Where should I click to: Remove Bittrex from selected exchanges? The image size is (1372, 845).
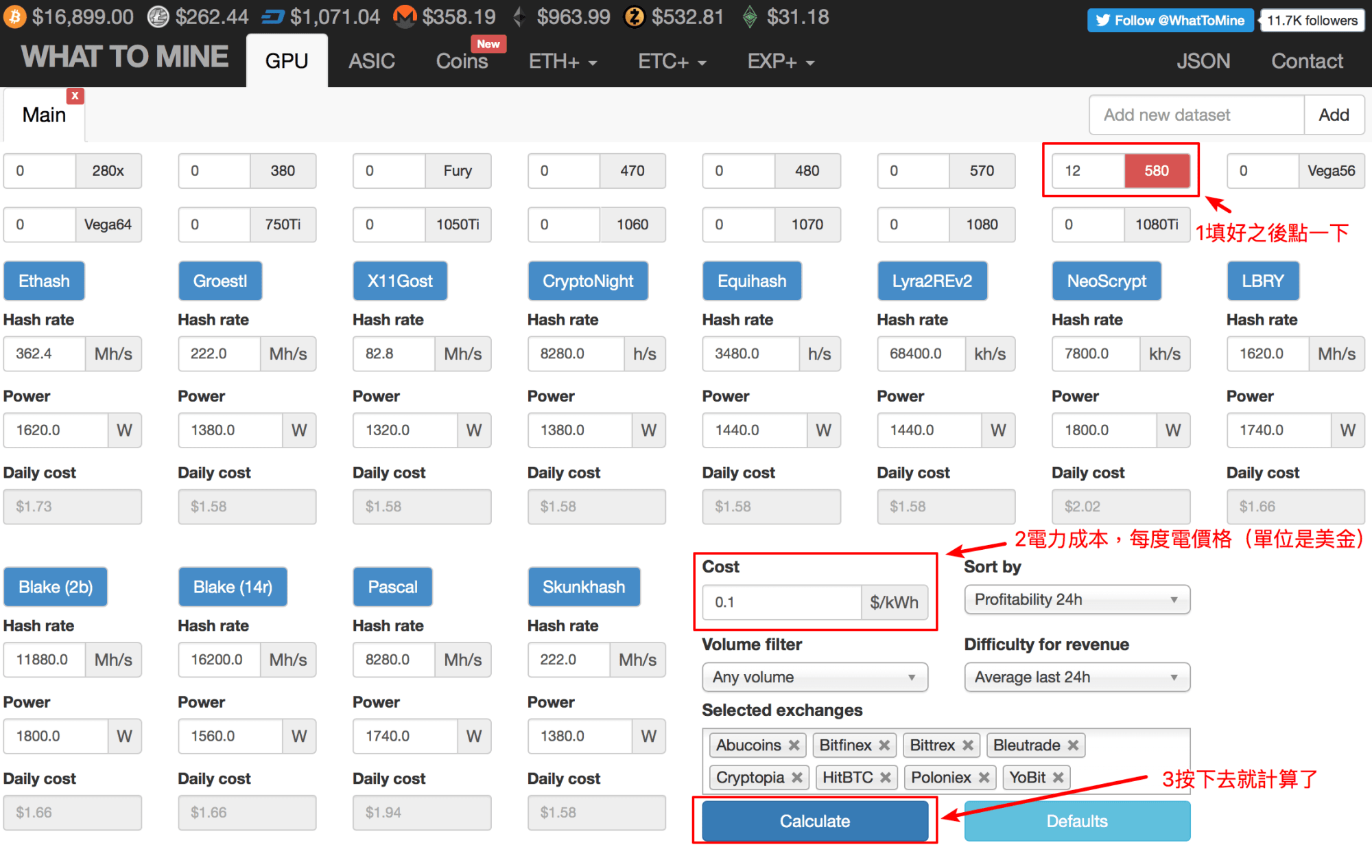968,745
